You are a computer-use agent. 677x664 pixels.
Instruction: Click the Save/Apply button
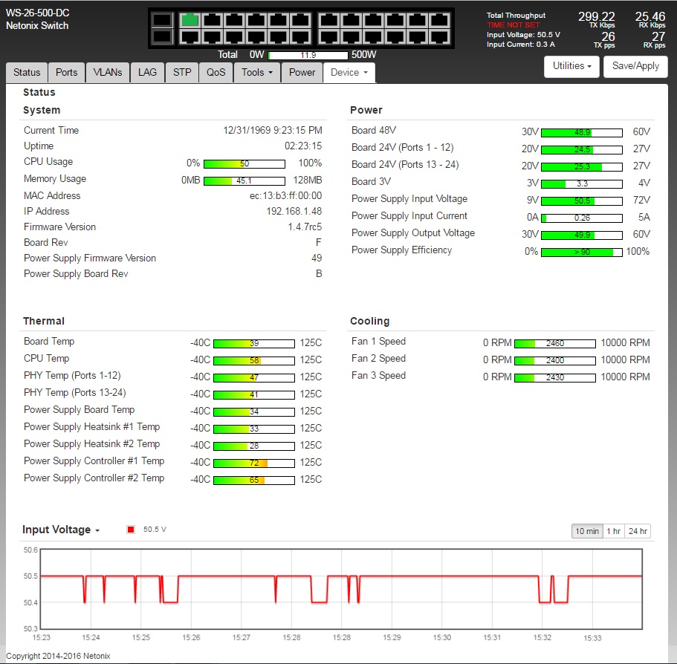coord(635,66)
